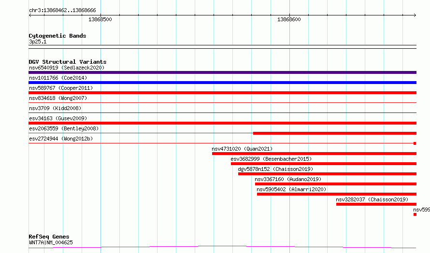Select the RefSeq Genes track title
The height and width of the screenshot is (253, 430).
[x=49, y=237]
